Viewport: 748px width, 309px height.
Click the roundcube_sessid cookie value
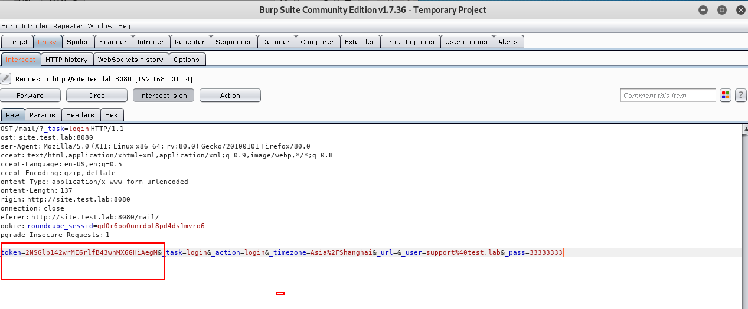pyautogui.click(x=151, y=226)
